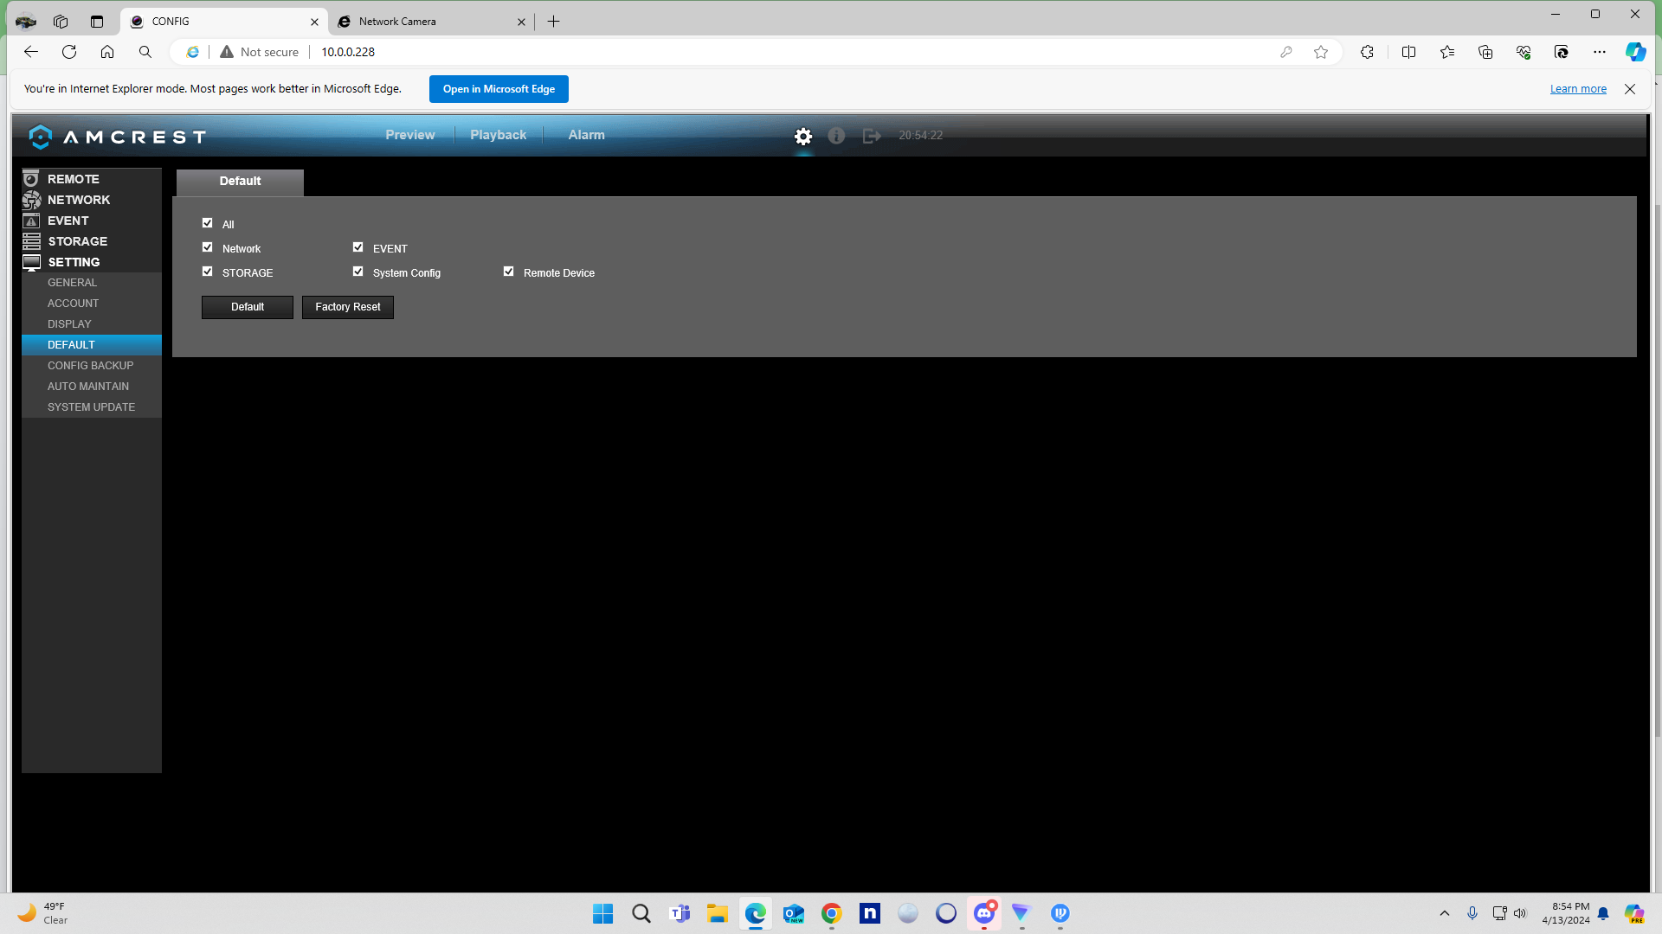Image resolution: width=1662 pixels, height=934 pixels.
Task: Open SYSTEM UPDATE in sidebar
Action: pyautogui.click(x=92, y=407)
